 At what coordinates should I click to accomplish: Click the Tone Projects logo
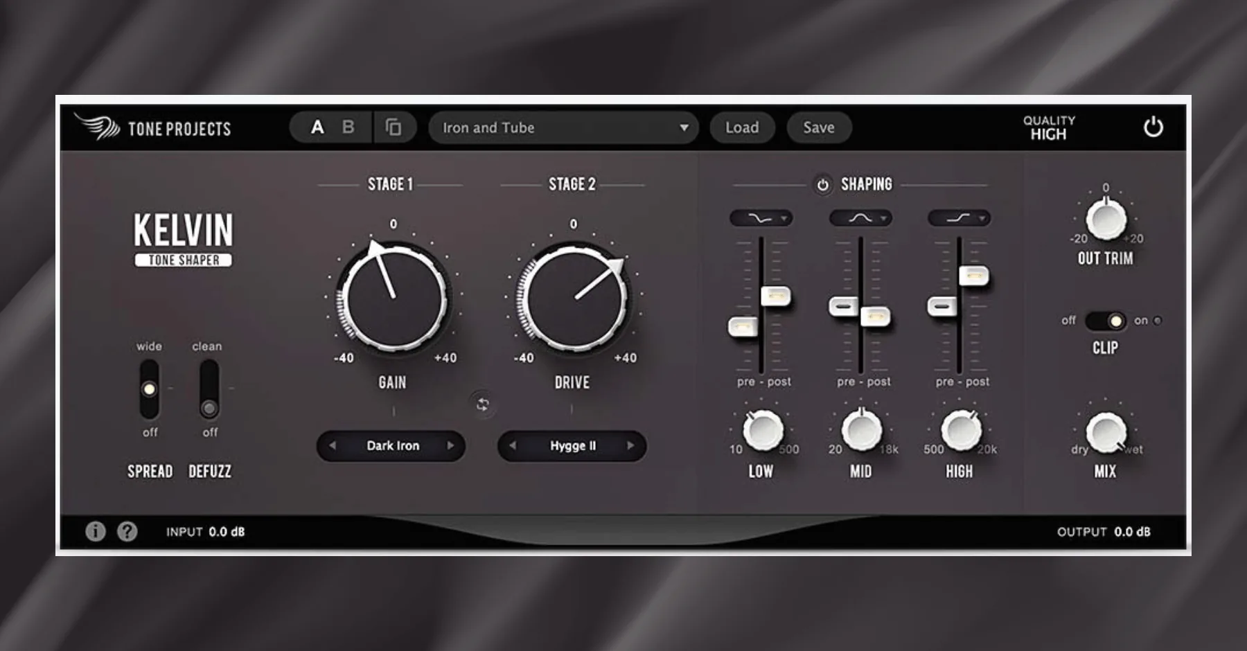[x=153, y=127]
